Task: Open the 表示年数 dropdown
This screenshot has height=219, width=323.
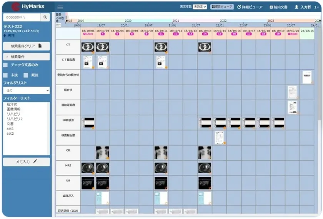Action: point(200,7)
